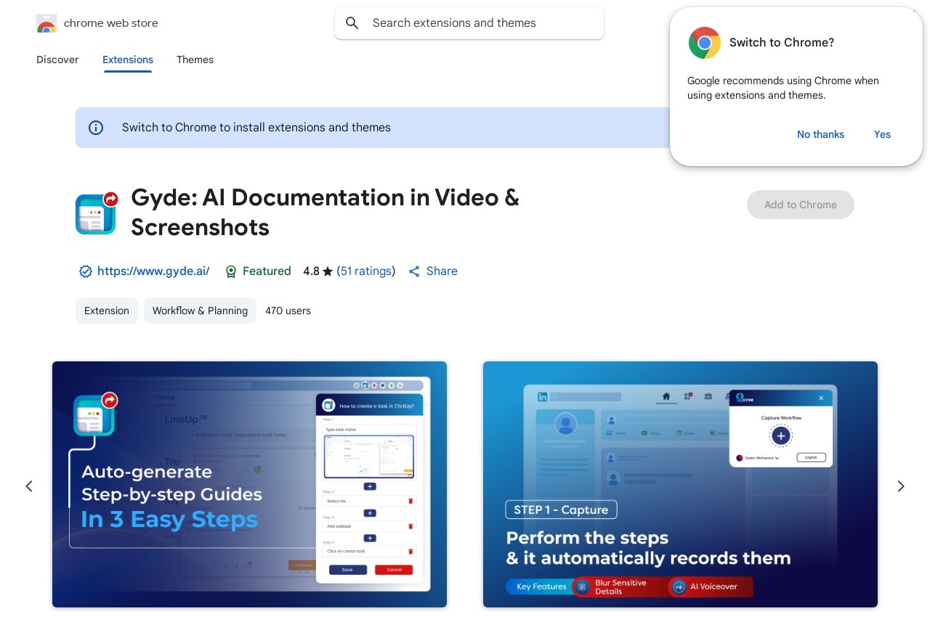Show the next screenshot with right arrow
The image size is (930, 619).
(901, 486)
